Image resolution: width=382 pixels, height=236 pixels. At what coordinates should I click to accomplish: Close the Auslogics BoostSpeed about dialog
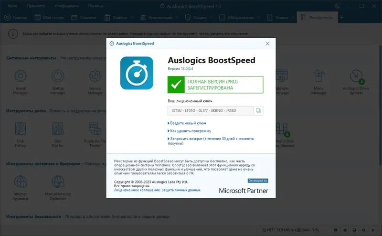[267, 43]
